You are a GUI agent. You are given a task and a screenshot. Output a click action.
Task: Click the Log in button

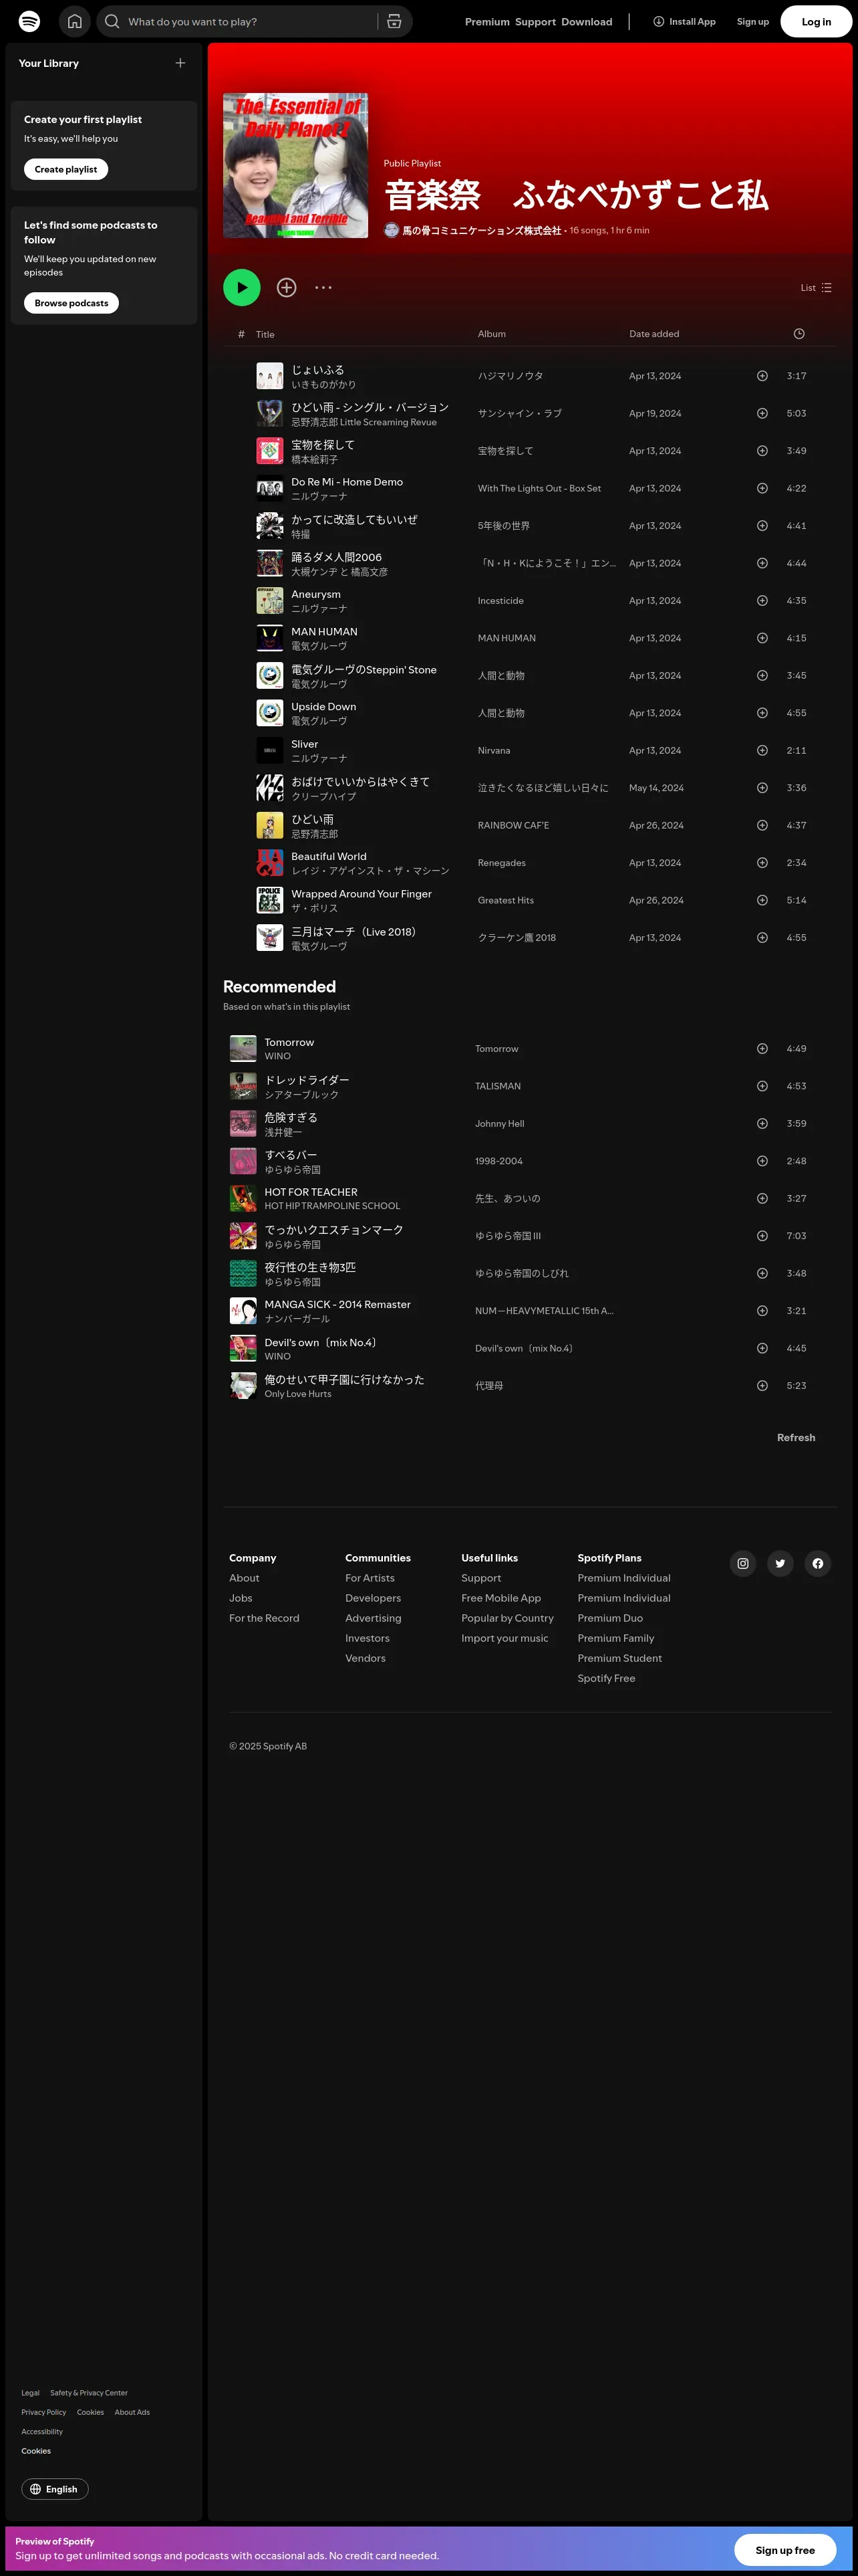click(816, 21)
